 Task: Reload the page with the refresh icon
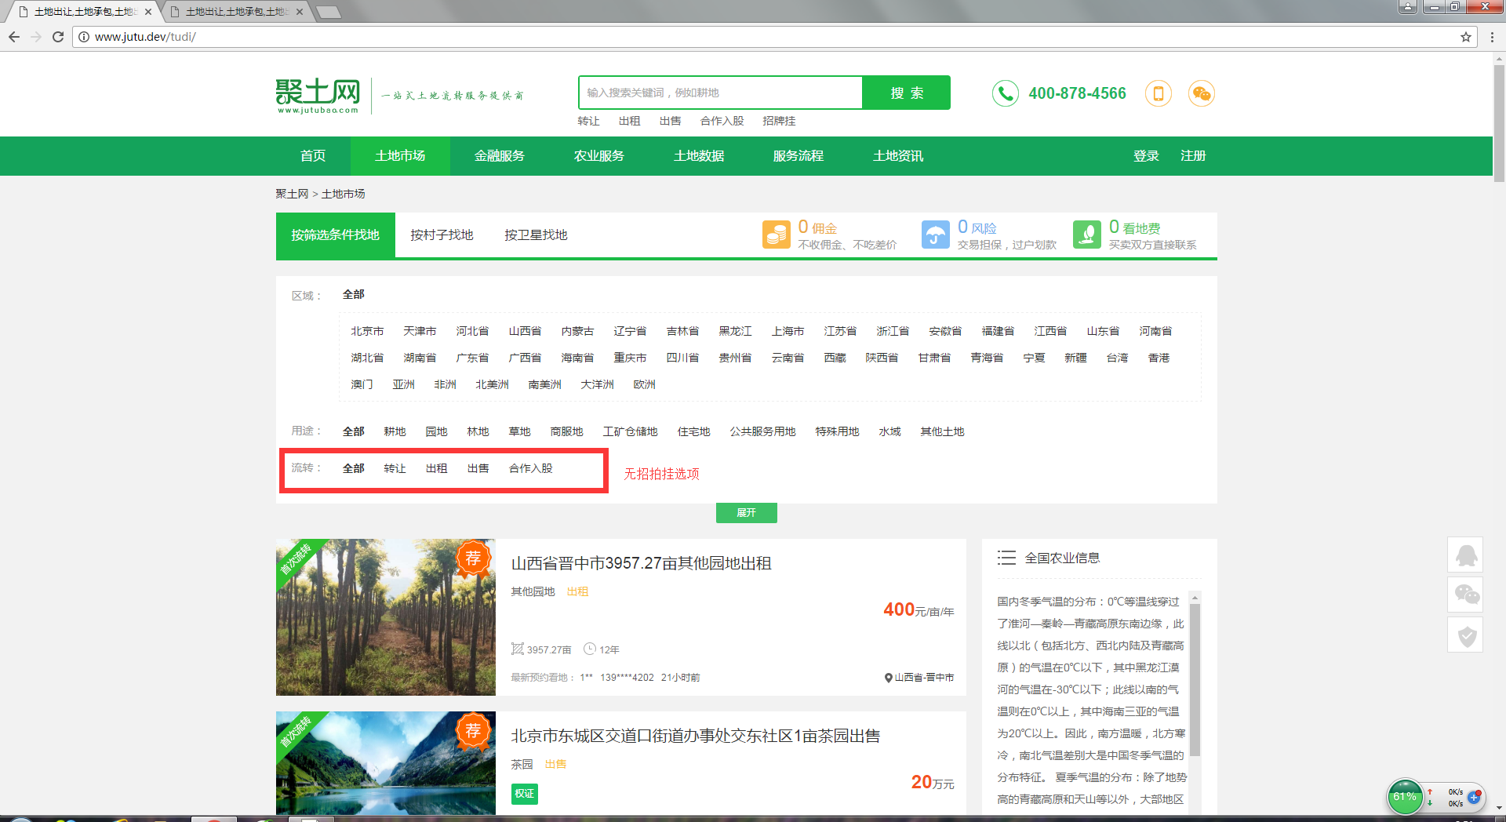click(x=58, y=37)
